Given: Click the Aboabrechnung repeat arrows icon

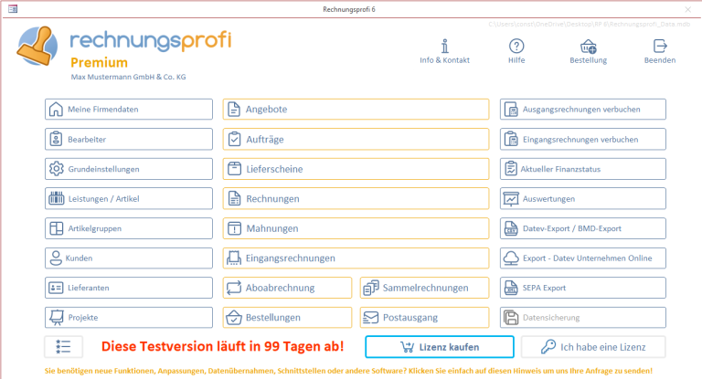Looking at the screenshot, I should tap(234, 288).
